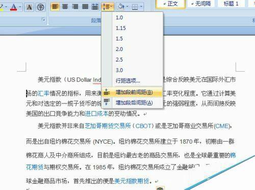255x190 pixels.
Task: Toggle justify alignment
Action: (x=85, y=7)
